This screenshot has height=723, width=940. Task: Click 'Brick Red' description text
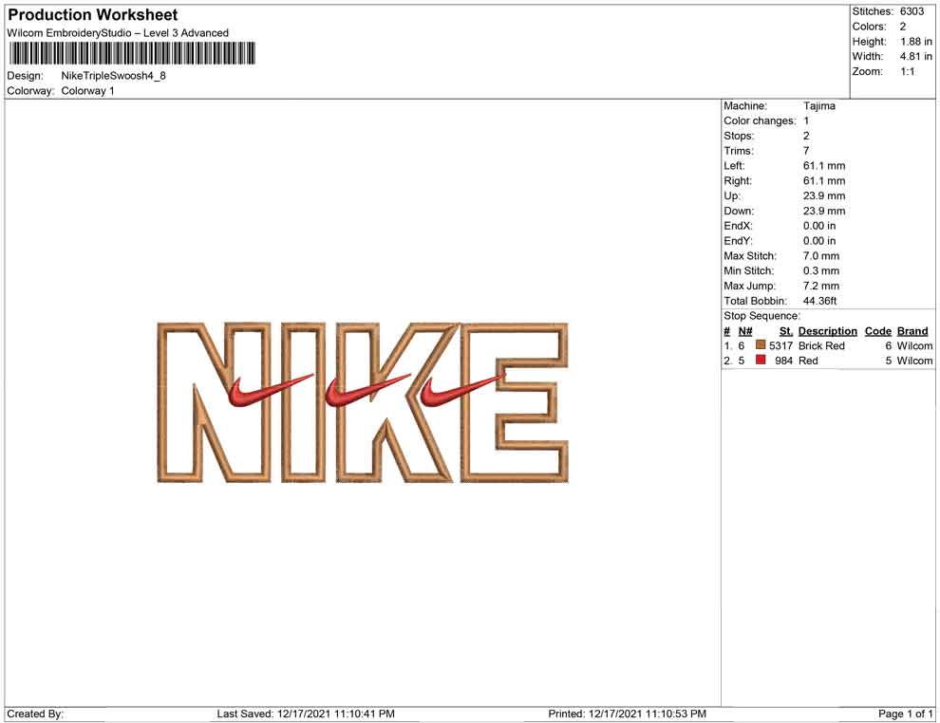[821, 345]
